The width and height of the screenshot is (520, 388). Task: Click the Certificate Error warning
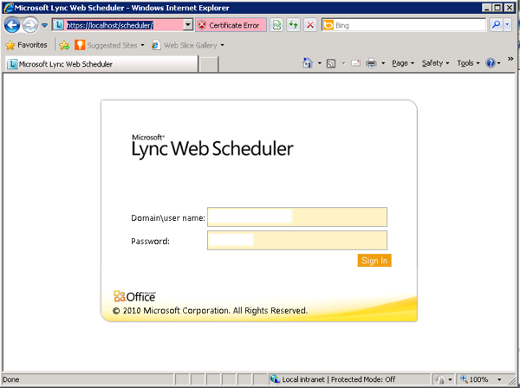[231, 25]
